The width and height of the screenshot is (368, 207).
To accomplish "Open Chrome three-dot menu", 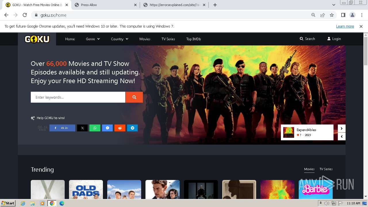I will click(x=361, y=15).
